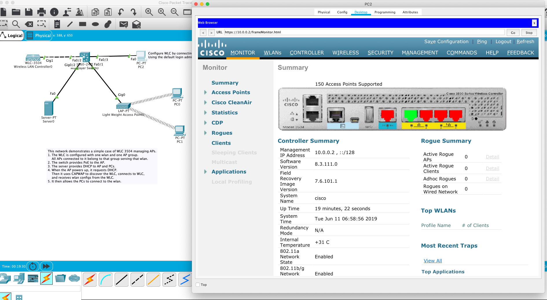Image resolution: width=547 pixels, height=300 pixels.
Task: Add a simple PDU envelope
Action: [124, 24]
